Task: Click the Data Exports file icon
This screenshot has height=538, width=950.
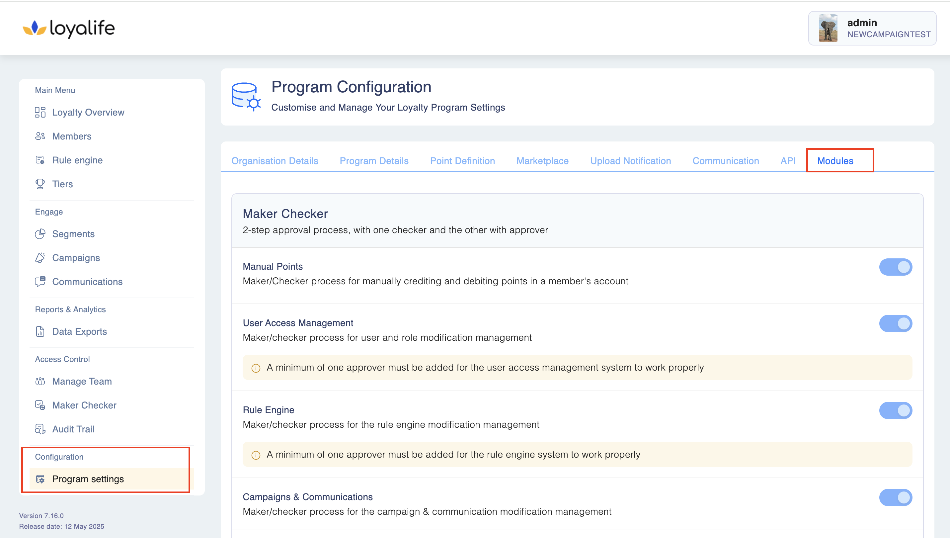Action: (40, 331)
